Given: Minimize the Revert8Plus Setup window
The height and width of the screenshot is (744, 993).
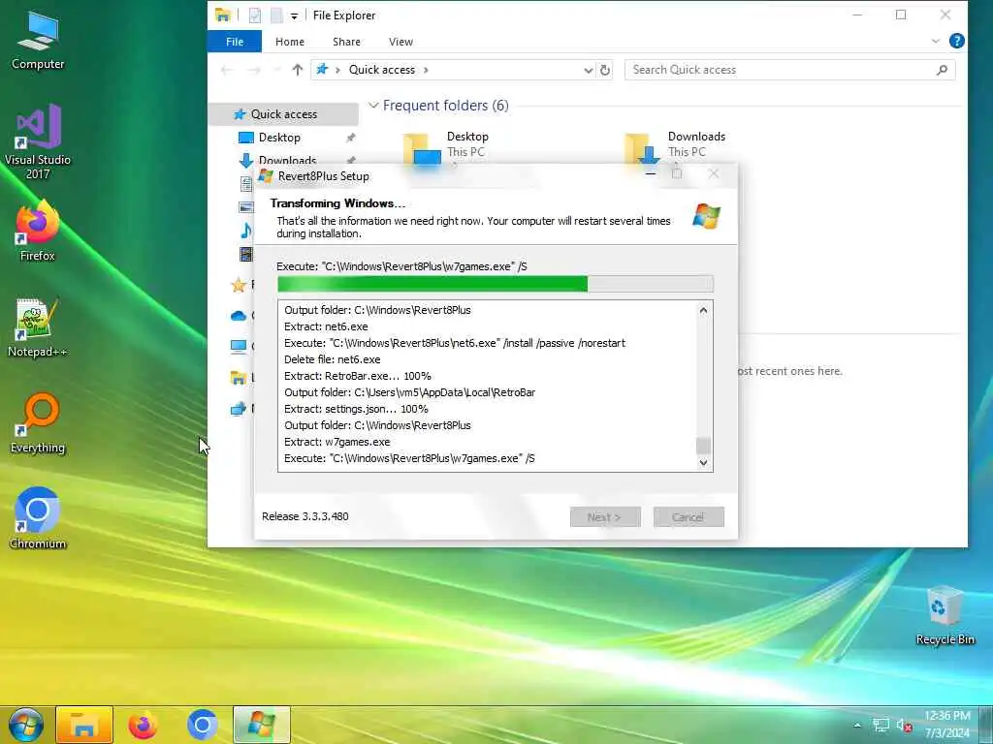Looking at the screenshot, I should [x=651, y=172].
